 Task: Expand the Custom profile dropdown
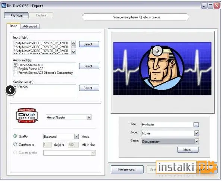click(x=93, y=153)
